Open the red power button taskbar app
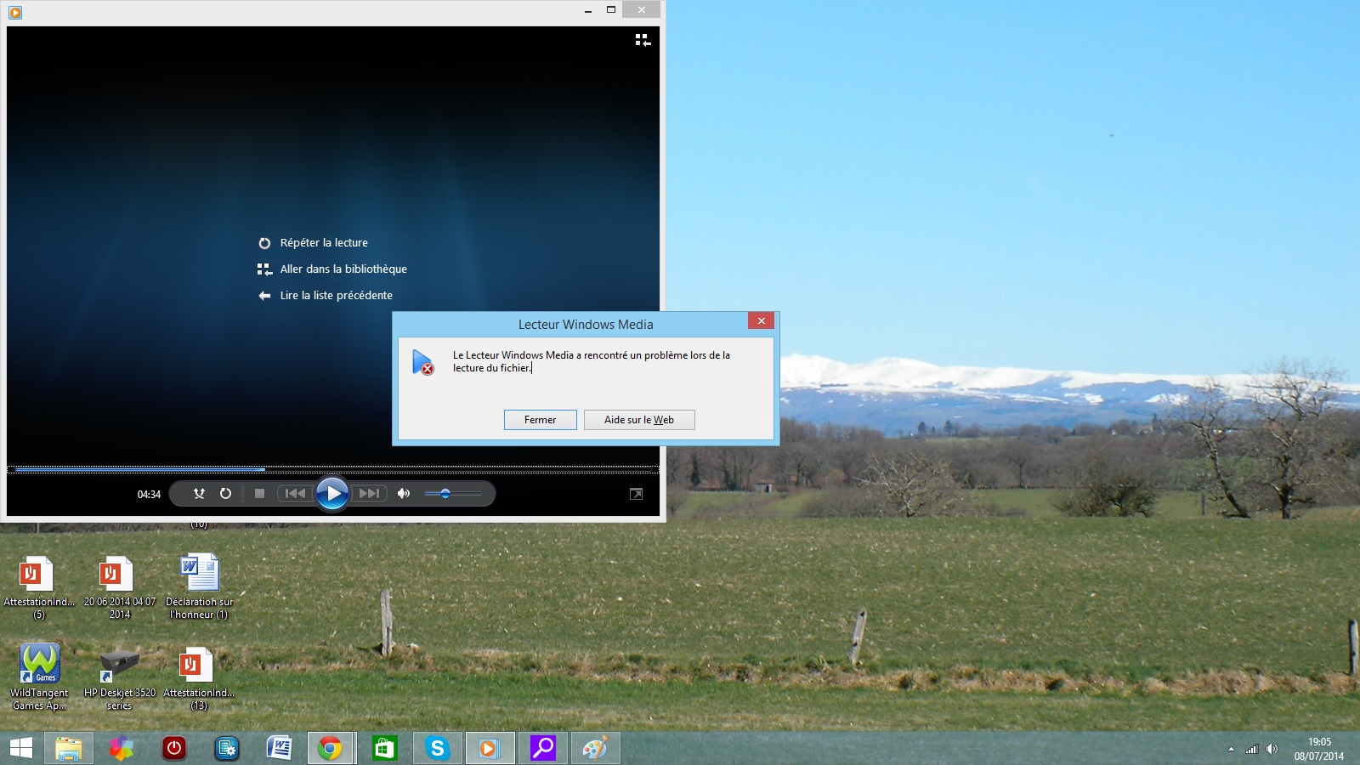Image resolution: width=1360 pixels, height=765 pixels. (x=174, y=748)
